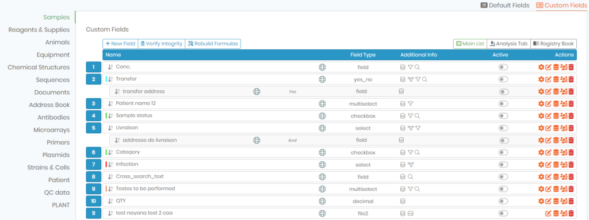The height and width of the screenshot is (220, 589).
Task: Click the search icon in Cross_search_text info
Action: pyautogui.click(x=411, y=177)
